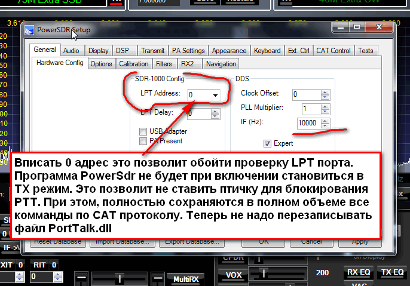Image resolution: width=410 pixels, height=286 pixels.
Task: Expand the LPT Address dropdown
Action: tap(215, 95)
